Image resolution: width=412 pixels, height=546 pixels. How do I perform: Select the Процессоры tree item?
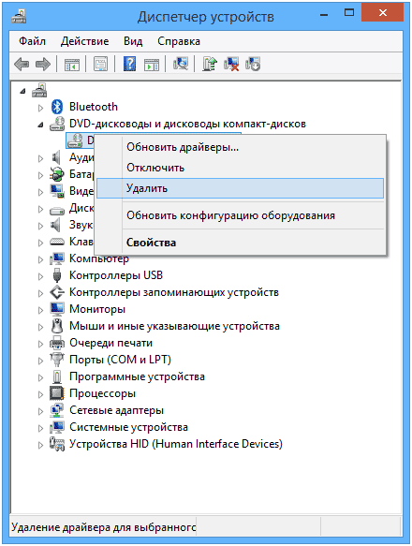pyautogui.click(x=102, y=393)
